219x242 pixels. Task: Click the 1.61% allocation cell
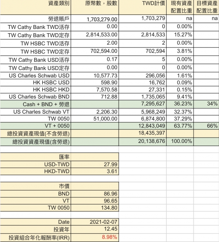pyautogui.click(x=180, y=76)
